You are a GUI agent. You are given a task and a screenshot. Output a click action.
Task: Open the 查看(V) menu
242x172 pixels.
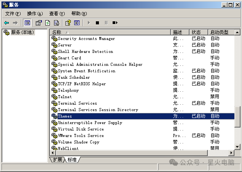pos(57,14)
